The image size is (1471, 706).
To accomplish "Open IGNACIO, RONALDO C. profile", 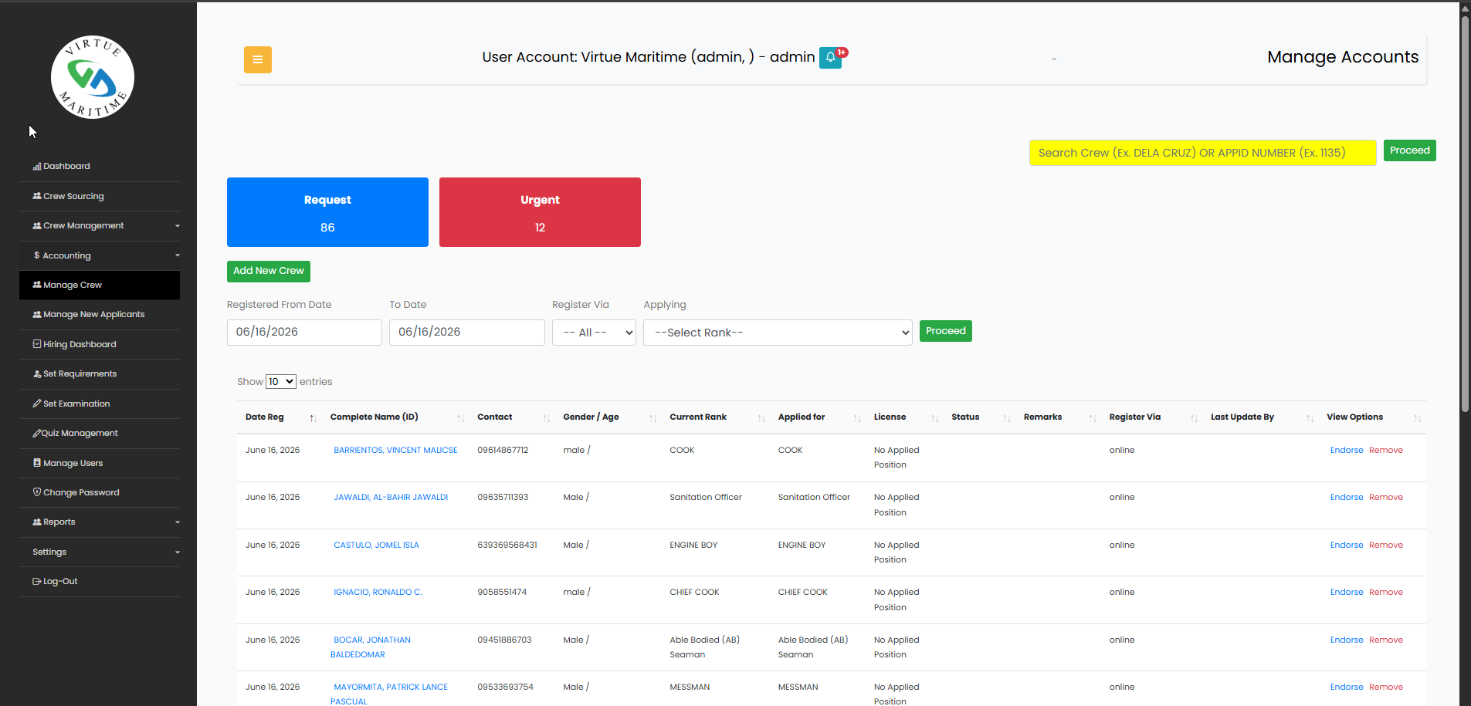I will (378, 592).
